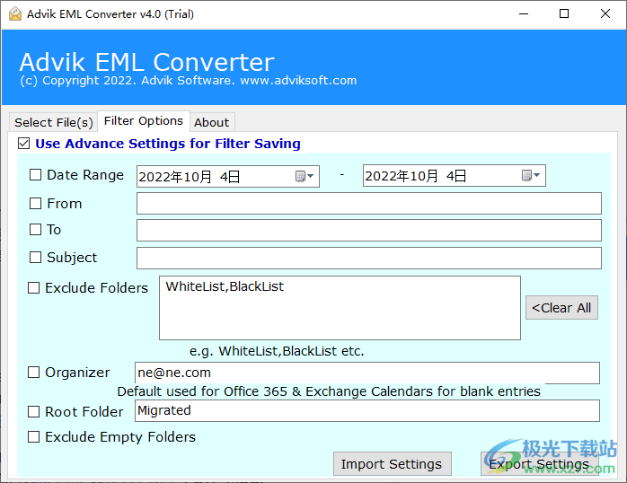Enable the Organizer checkbox
Viewport: 627px width, 483px height.
coord(33,373)
